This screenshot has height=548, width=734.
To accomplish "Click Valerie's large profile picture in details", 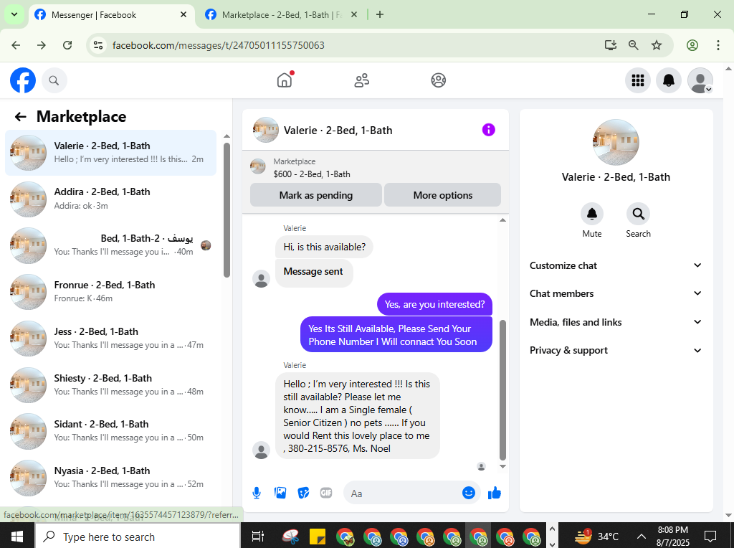I will tap(616, 143).
